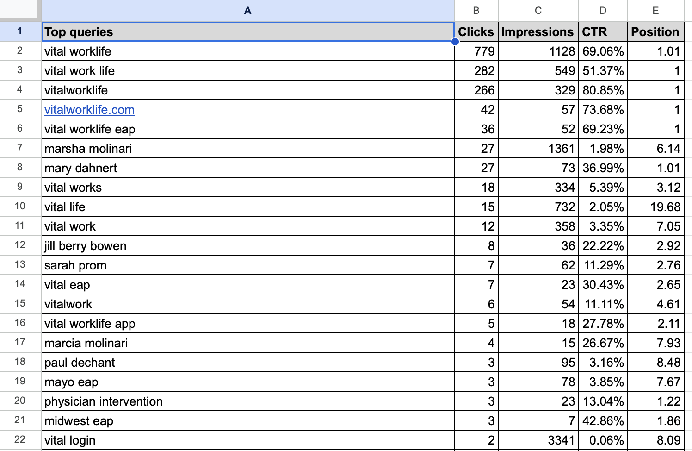Select column A header
Image resolution: width=692 pixels, height=451 pixels.
[x=248, y=11]
